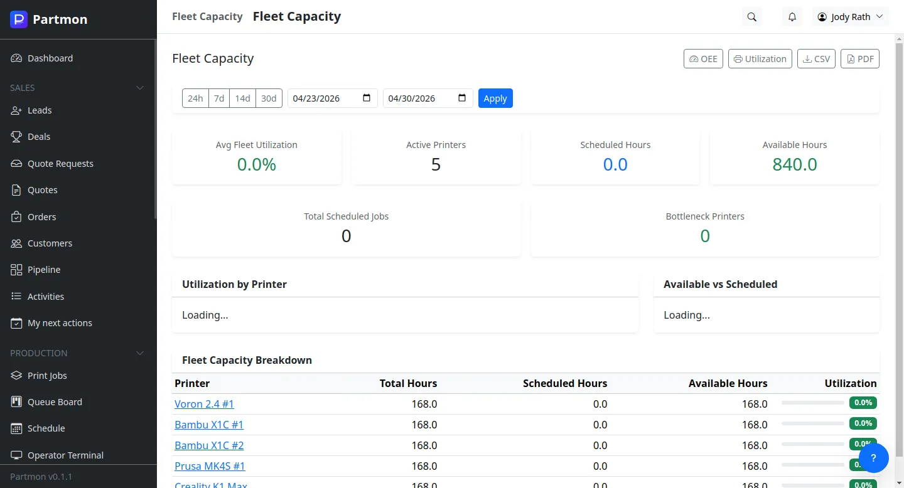
Task: Click the Customers people icon
Action: click(x=16, y=243)
